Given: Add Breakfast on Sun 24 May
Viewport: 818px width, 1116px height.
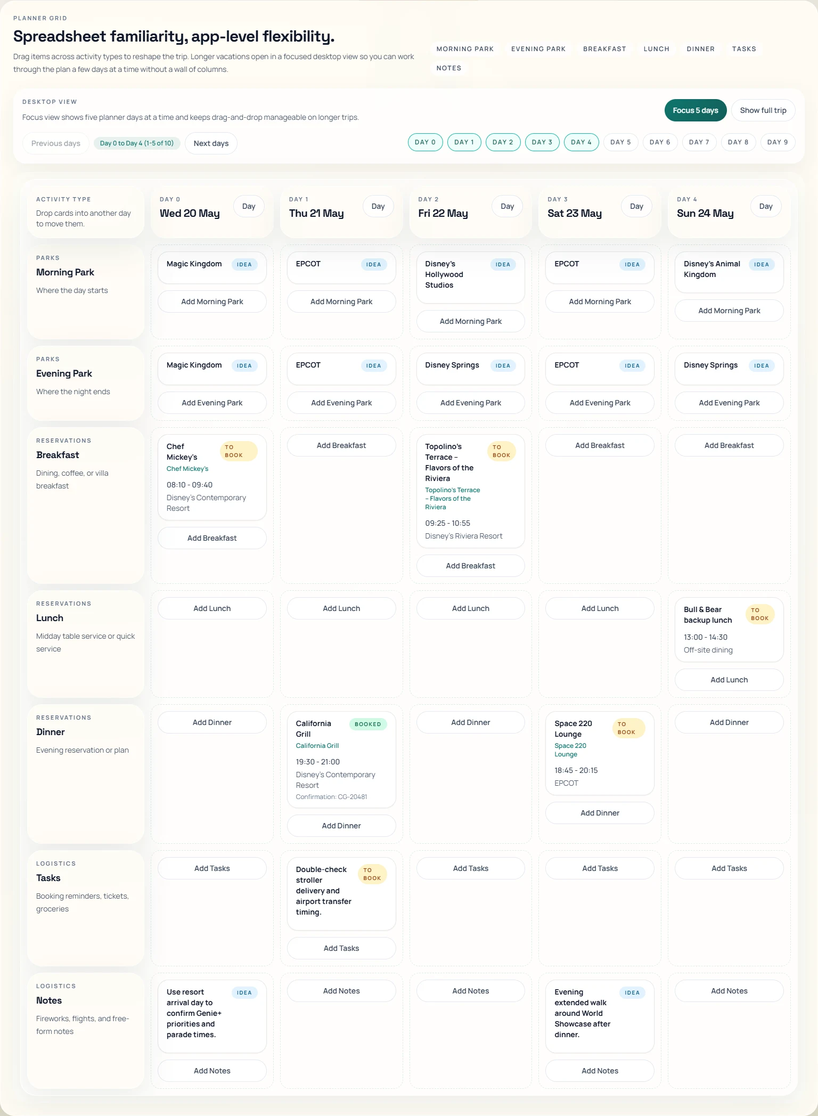Looking at the screenshot, I should tap(729, 445).
